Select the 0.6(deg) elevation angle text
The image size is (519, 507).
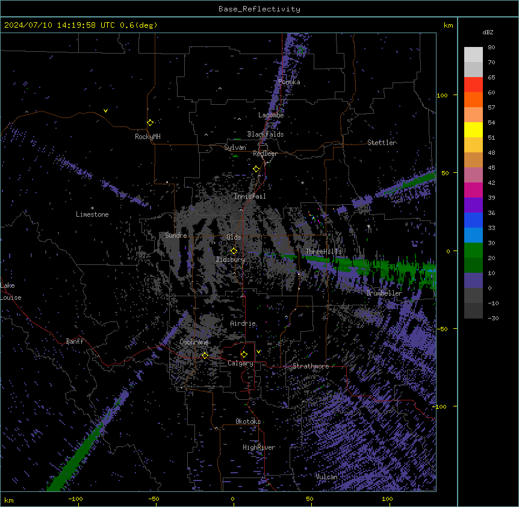click(x=138, y=25)
